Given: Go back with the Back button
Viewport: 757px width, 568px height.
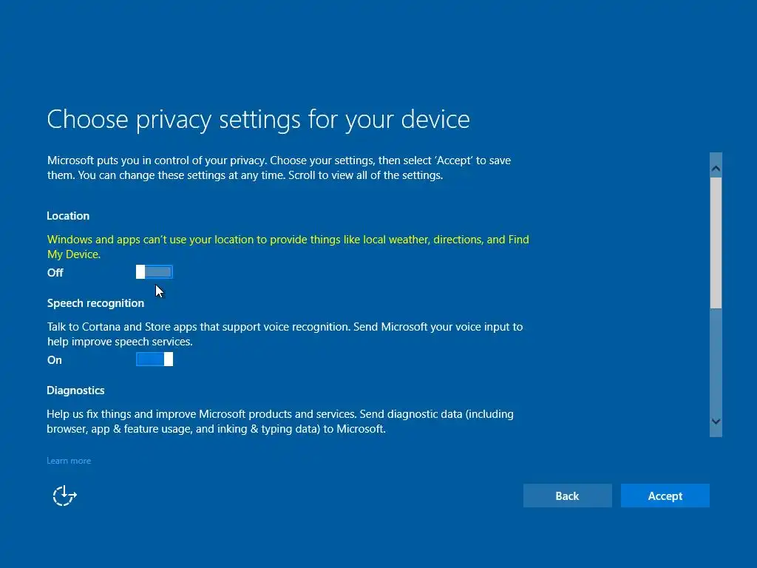Looking at the screenshot, I should coord(567,496).
